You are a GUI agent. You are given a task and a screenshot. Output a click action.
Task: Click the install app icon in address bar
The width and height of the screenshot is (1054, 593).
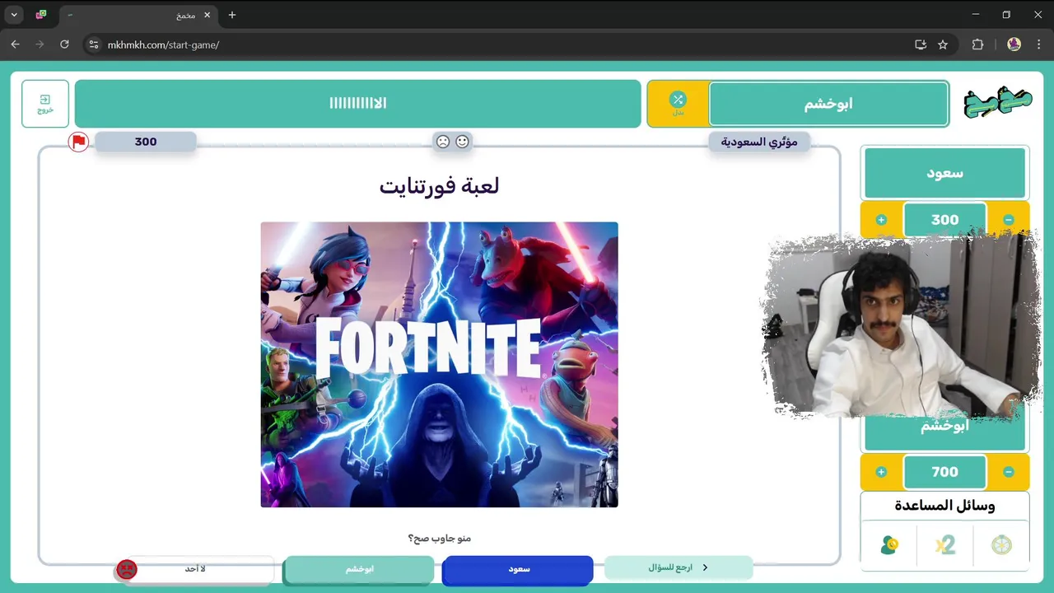click(921, 44)
